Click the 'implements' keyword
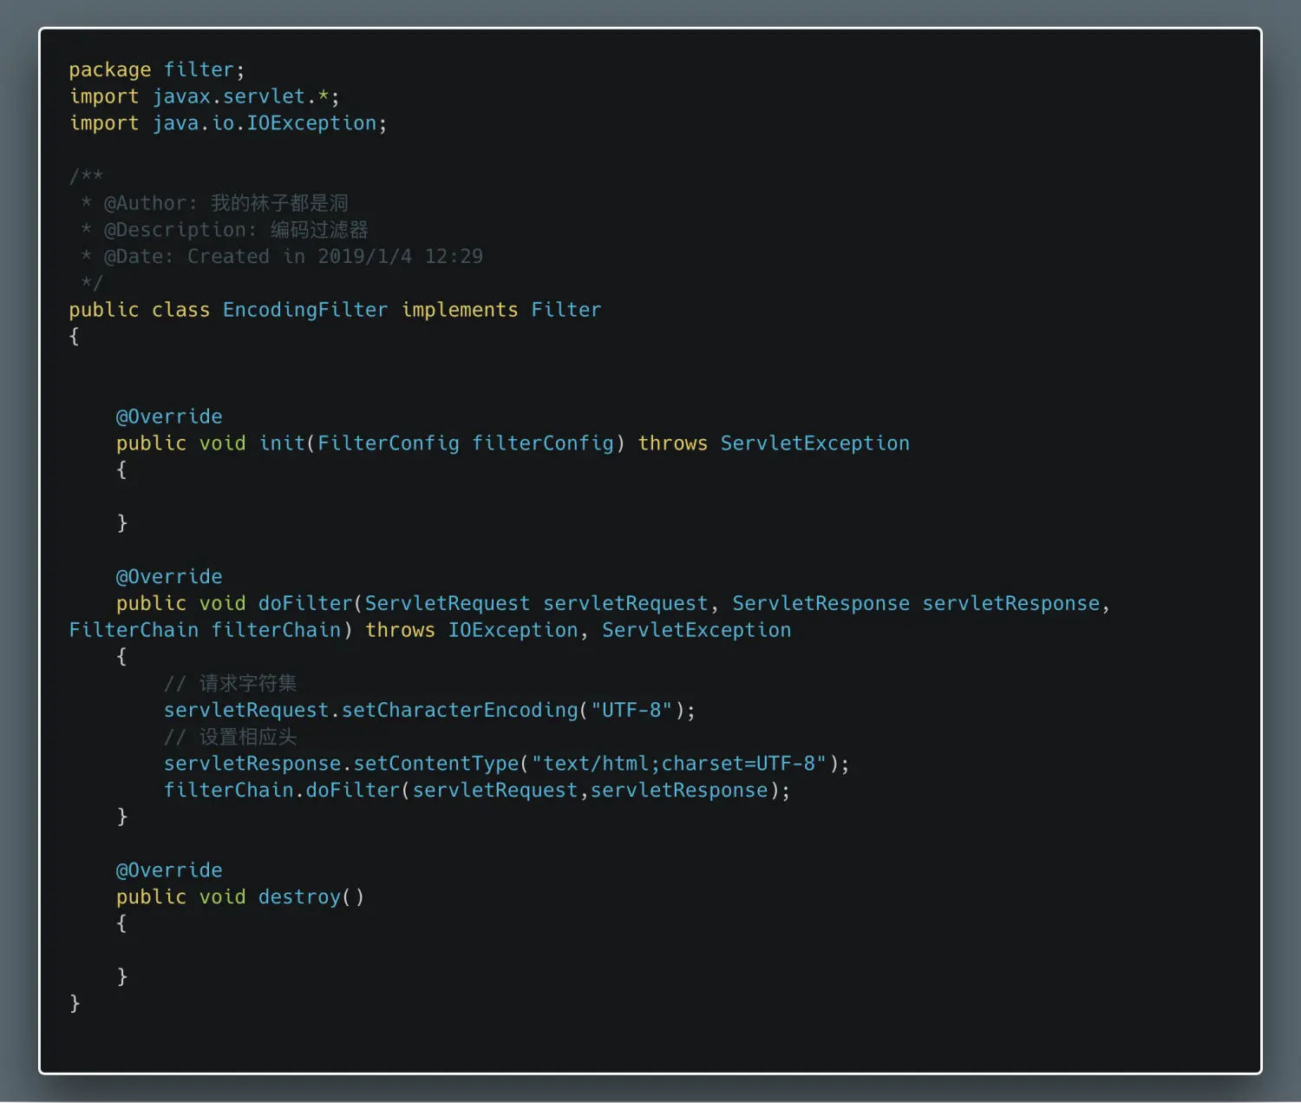Viewport: 1301px width, 1103px height. coord(460,310)
